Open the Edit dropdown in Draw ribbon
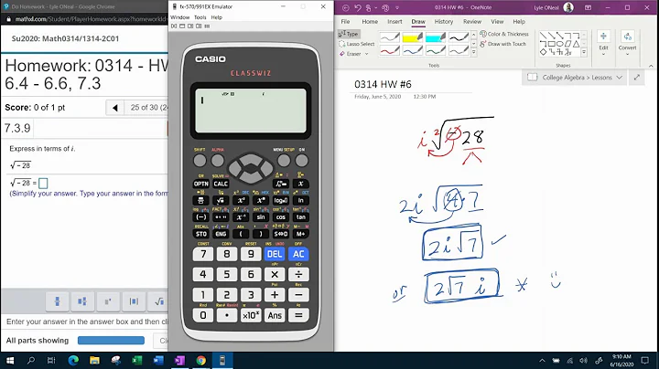This screenshot has width=659, height=369. coord(603,43)
